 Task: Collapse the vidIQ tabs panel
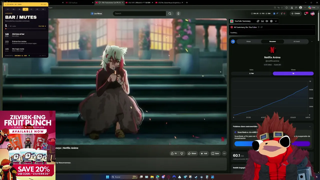click(x=312, y=41)
